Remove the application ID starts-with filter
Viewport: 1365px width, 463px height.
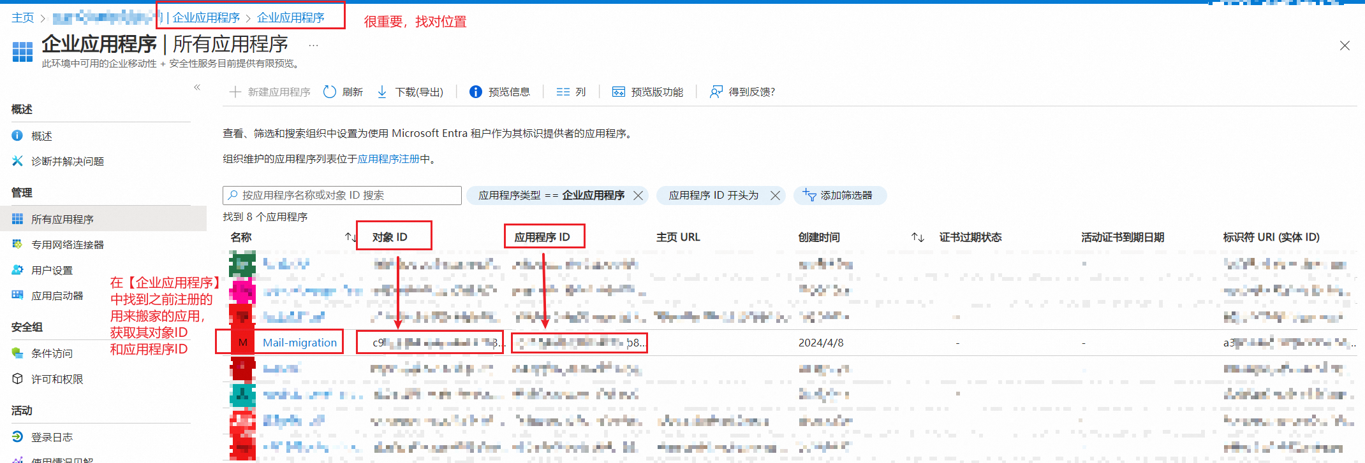[x=775, y=196]
